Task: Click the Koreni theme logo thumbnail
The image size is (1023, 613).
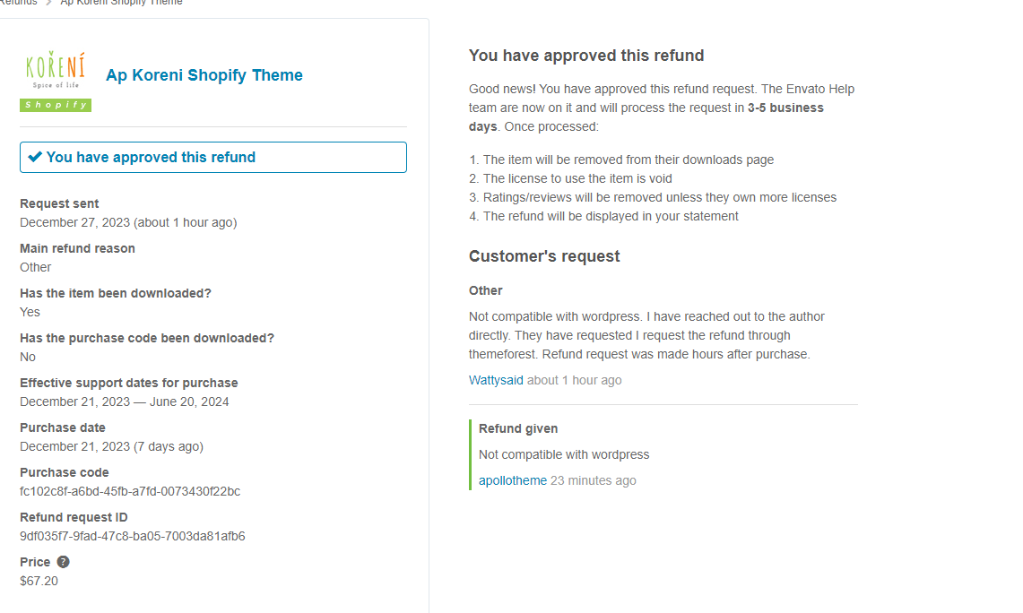Action: tap(56, 70)
